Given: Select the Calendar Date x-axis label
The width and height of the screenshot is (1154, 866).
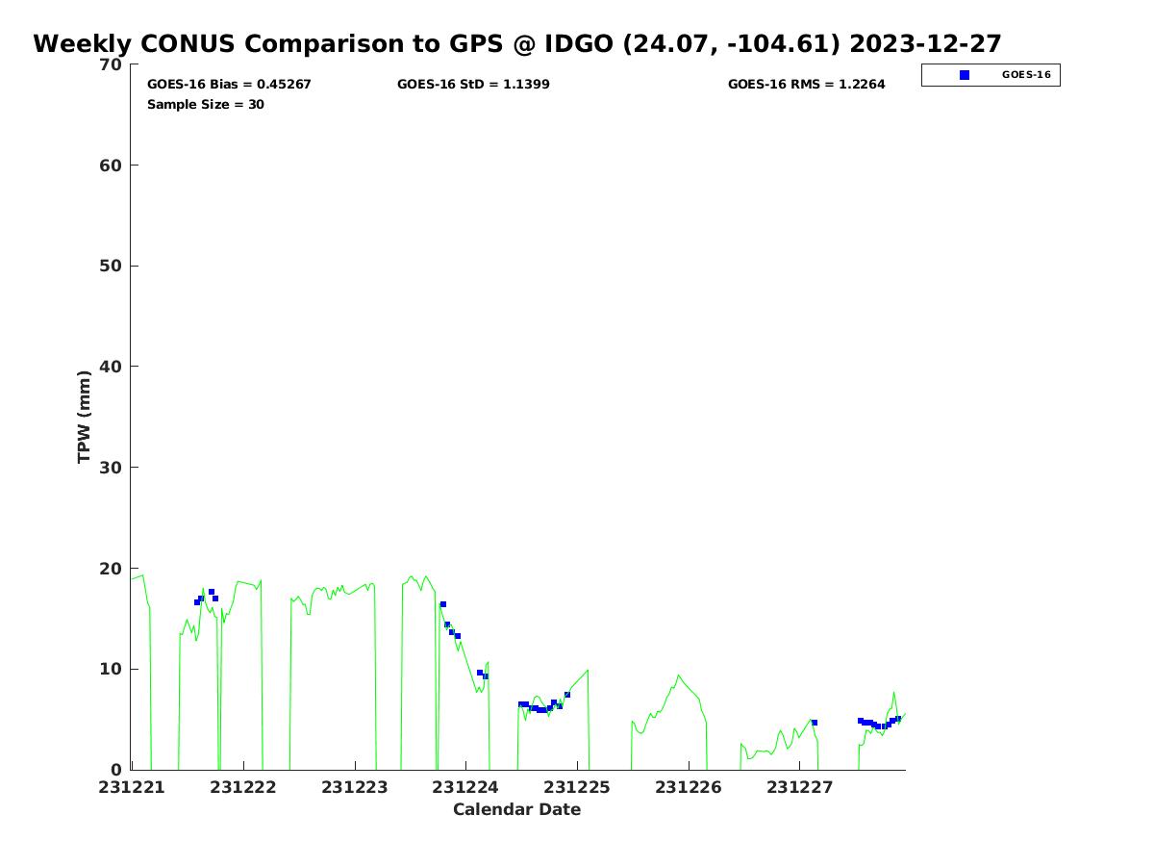Looking at the screenshot, I should point(516,810).
